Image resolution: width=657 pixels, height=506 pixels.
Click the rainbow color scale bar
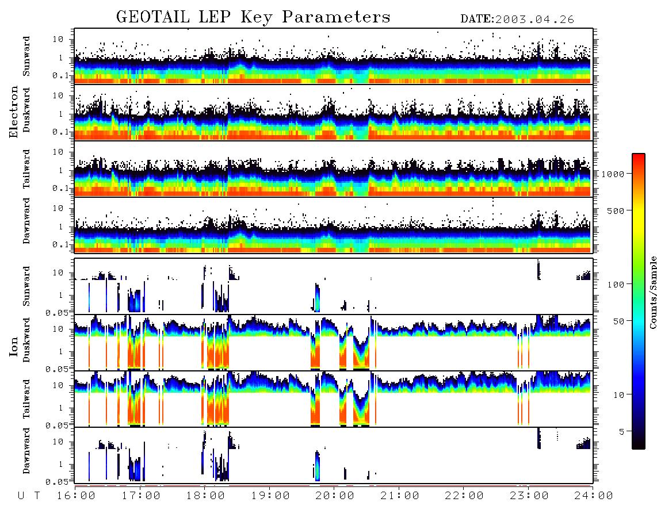pos(639,301)
